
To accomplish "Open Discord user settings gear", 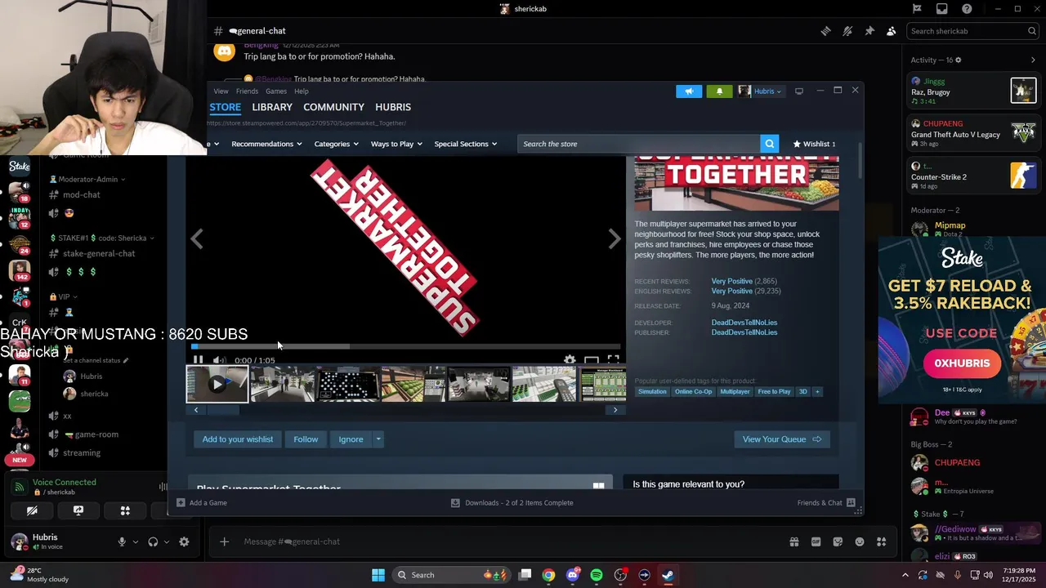I will coord(184,541).
